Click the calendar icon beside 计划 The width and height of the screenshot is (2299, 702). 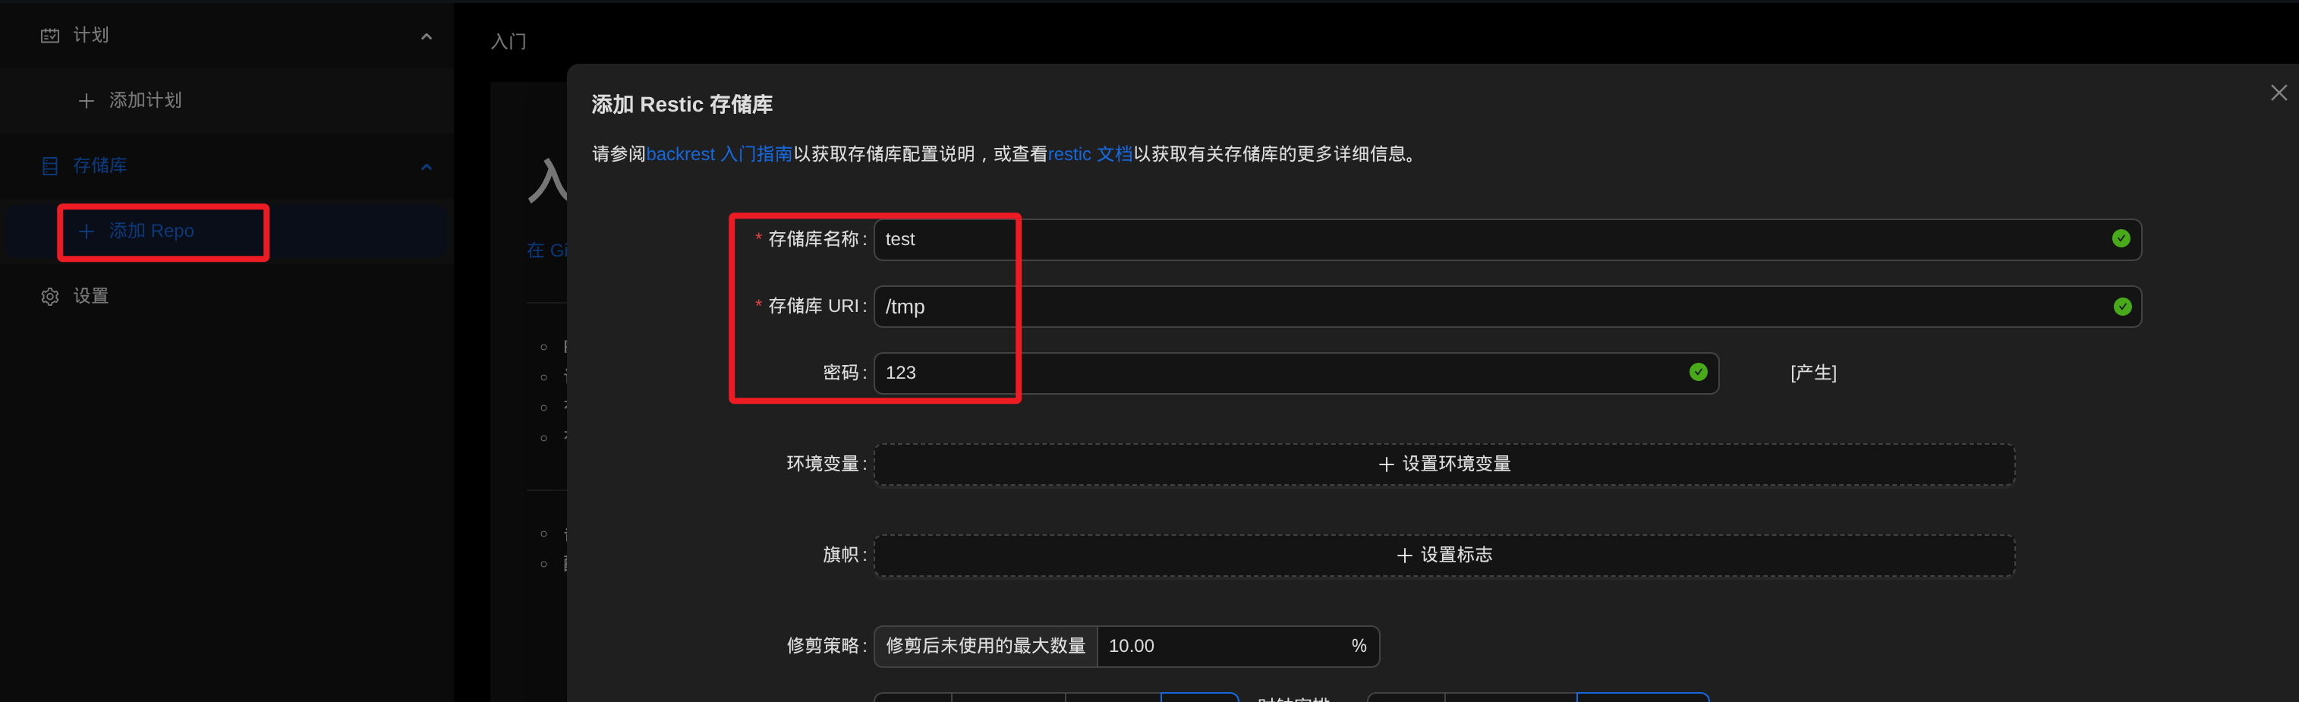(x=50, y=36)
